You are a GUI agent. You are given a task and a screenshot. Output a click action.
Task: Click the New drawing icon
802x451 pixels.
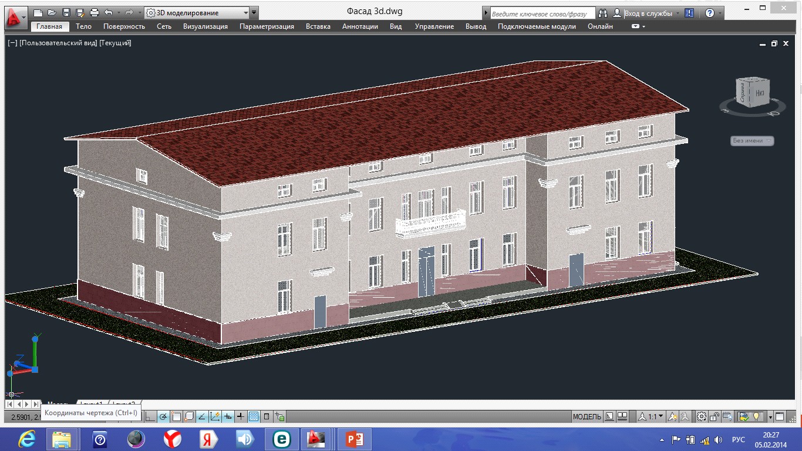pyautogui.click(x=38, y=12)
